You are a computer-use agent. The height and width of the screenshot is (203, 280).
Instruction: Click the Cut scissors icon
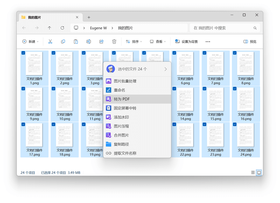coord(50,42)
